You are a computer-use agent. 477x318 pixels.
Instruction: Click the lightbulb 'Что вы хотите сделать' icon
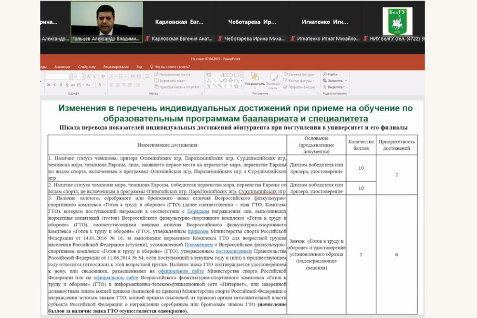(x=152, y=67)
